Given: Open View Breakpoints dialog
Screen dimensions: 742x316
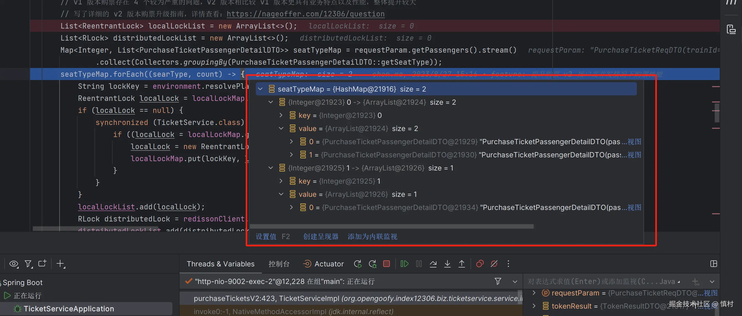Looking at the screenshot, I should [x=480, y=264].
